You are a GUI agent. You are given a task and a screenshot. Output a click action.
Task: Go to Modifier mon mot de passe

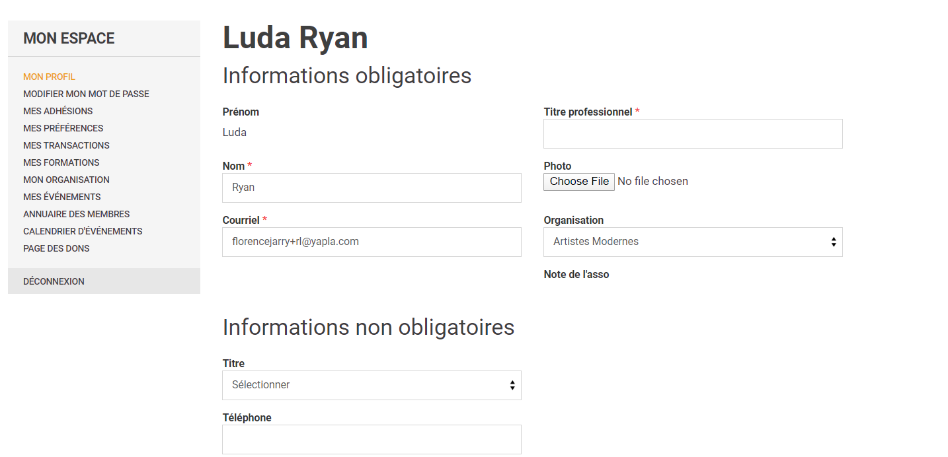86,94
